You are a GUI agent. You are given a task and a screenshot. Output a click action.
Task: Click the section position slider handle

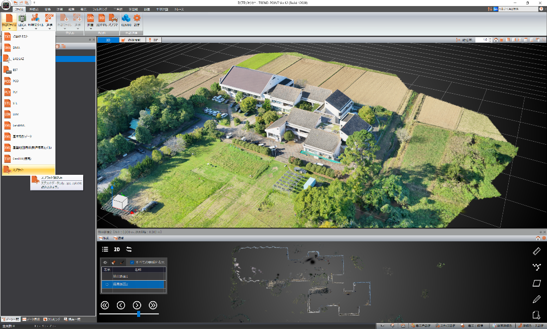pyautogui.click(x=138, y=314)
